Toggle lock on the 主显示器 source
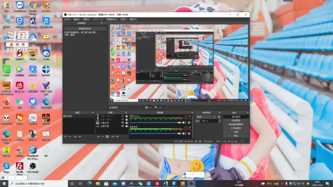The image size is (333, 187). coord(127,126)
